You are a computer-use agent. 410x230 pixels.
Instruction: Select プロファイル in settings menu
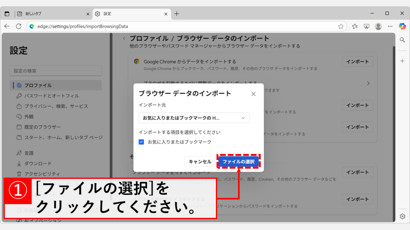point(56,85)
